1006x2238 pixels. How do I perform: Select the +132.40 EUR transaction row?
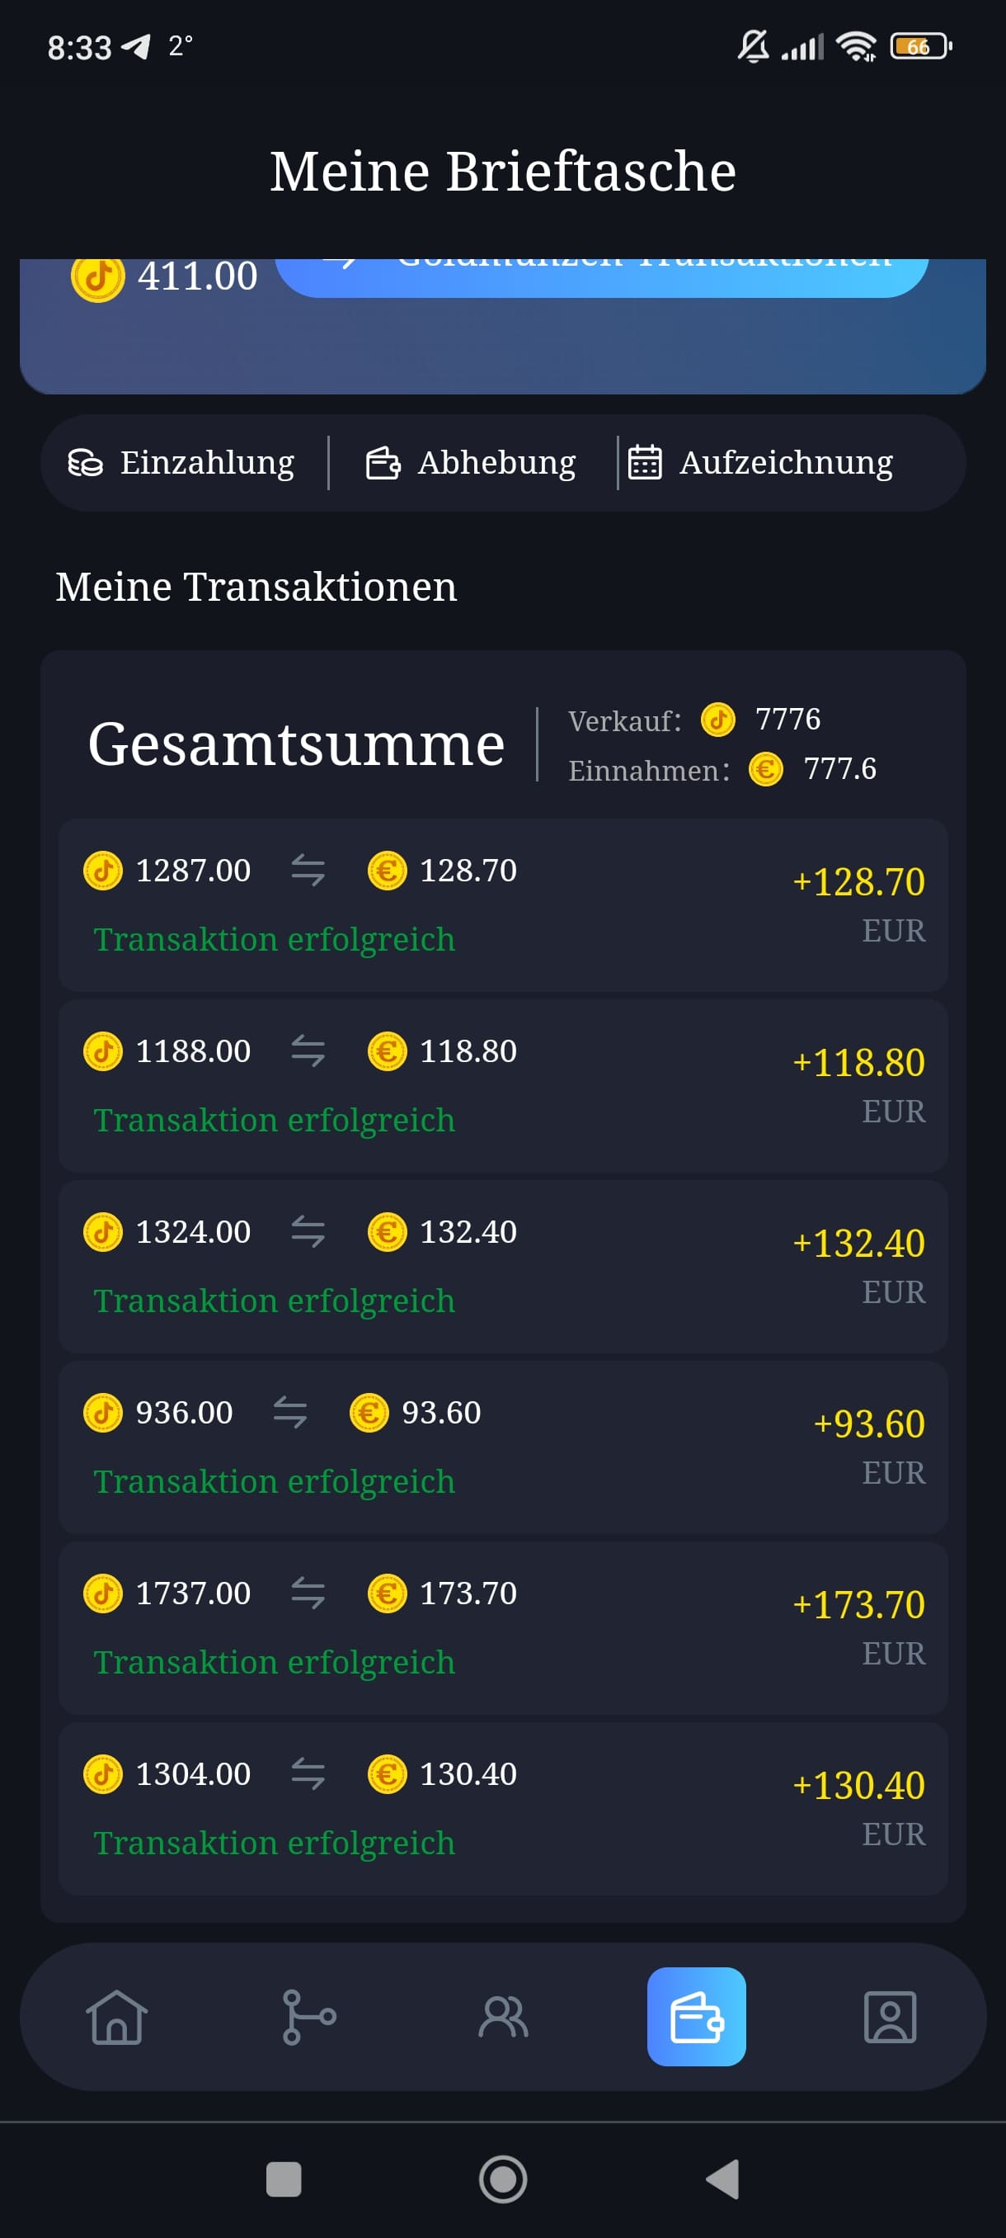502,1266
